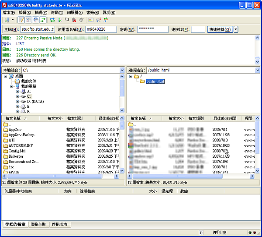The height and width of the screenshot is (237, 262).
Task: Click the host input field
Action: [38, 29]
